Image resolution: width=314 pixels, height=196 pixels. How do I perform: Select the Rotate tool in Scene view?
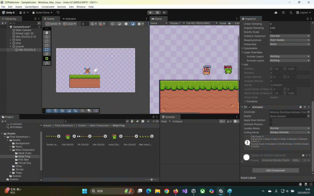point(47,41)
